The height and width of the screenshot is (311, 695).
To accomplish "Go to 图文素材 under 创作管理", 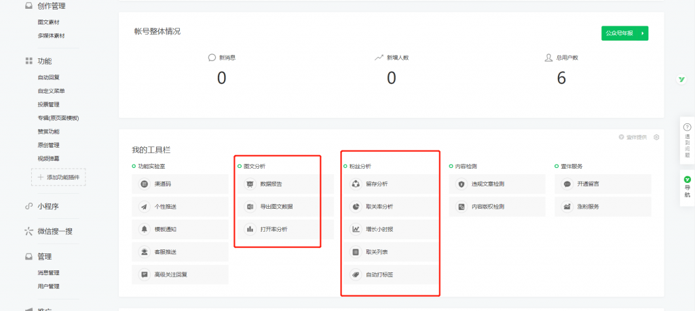I will pos(49,22).
